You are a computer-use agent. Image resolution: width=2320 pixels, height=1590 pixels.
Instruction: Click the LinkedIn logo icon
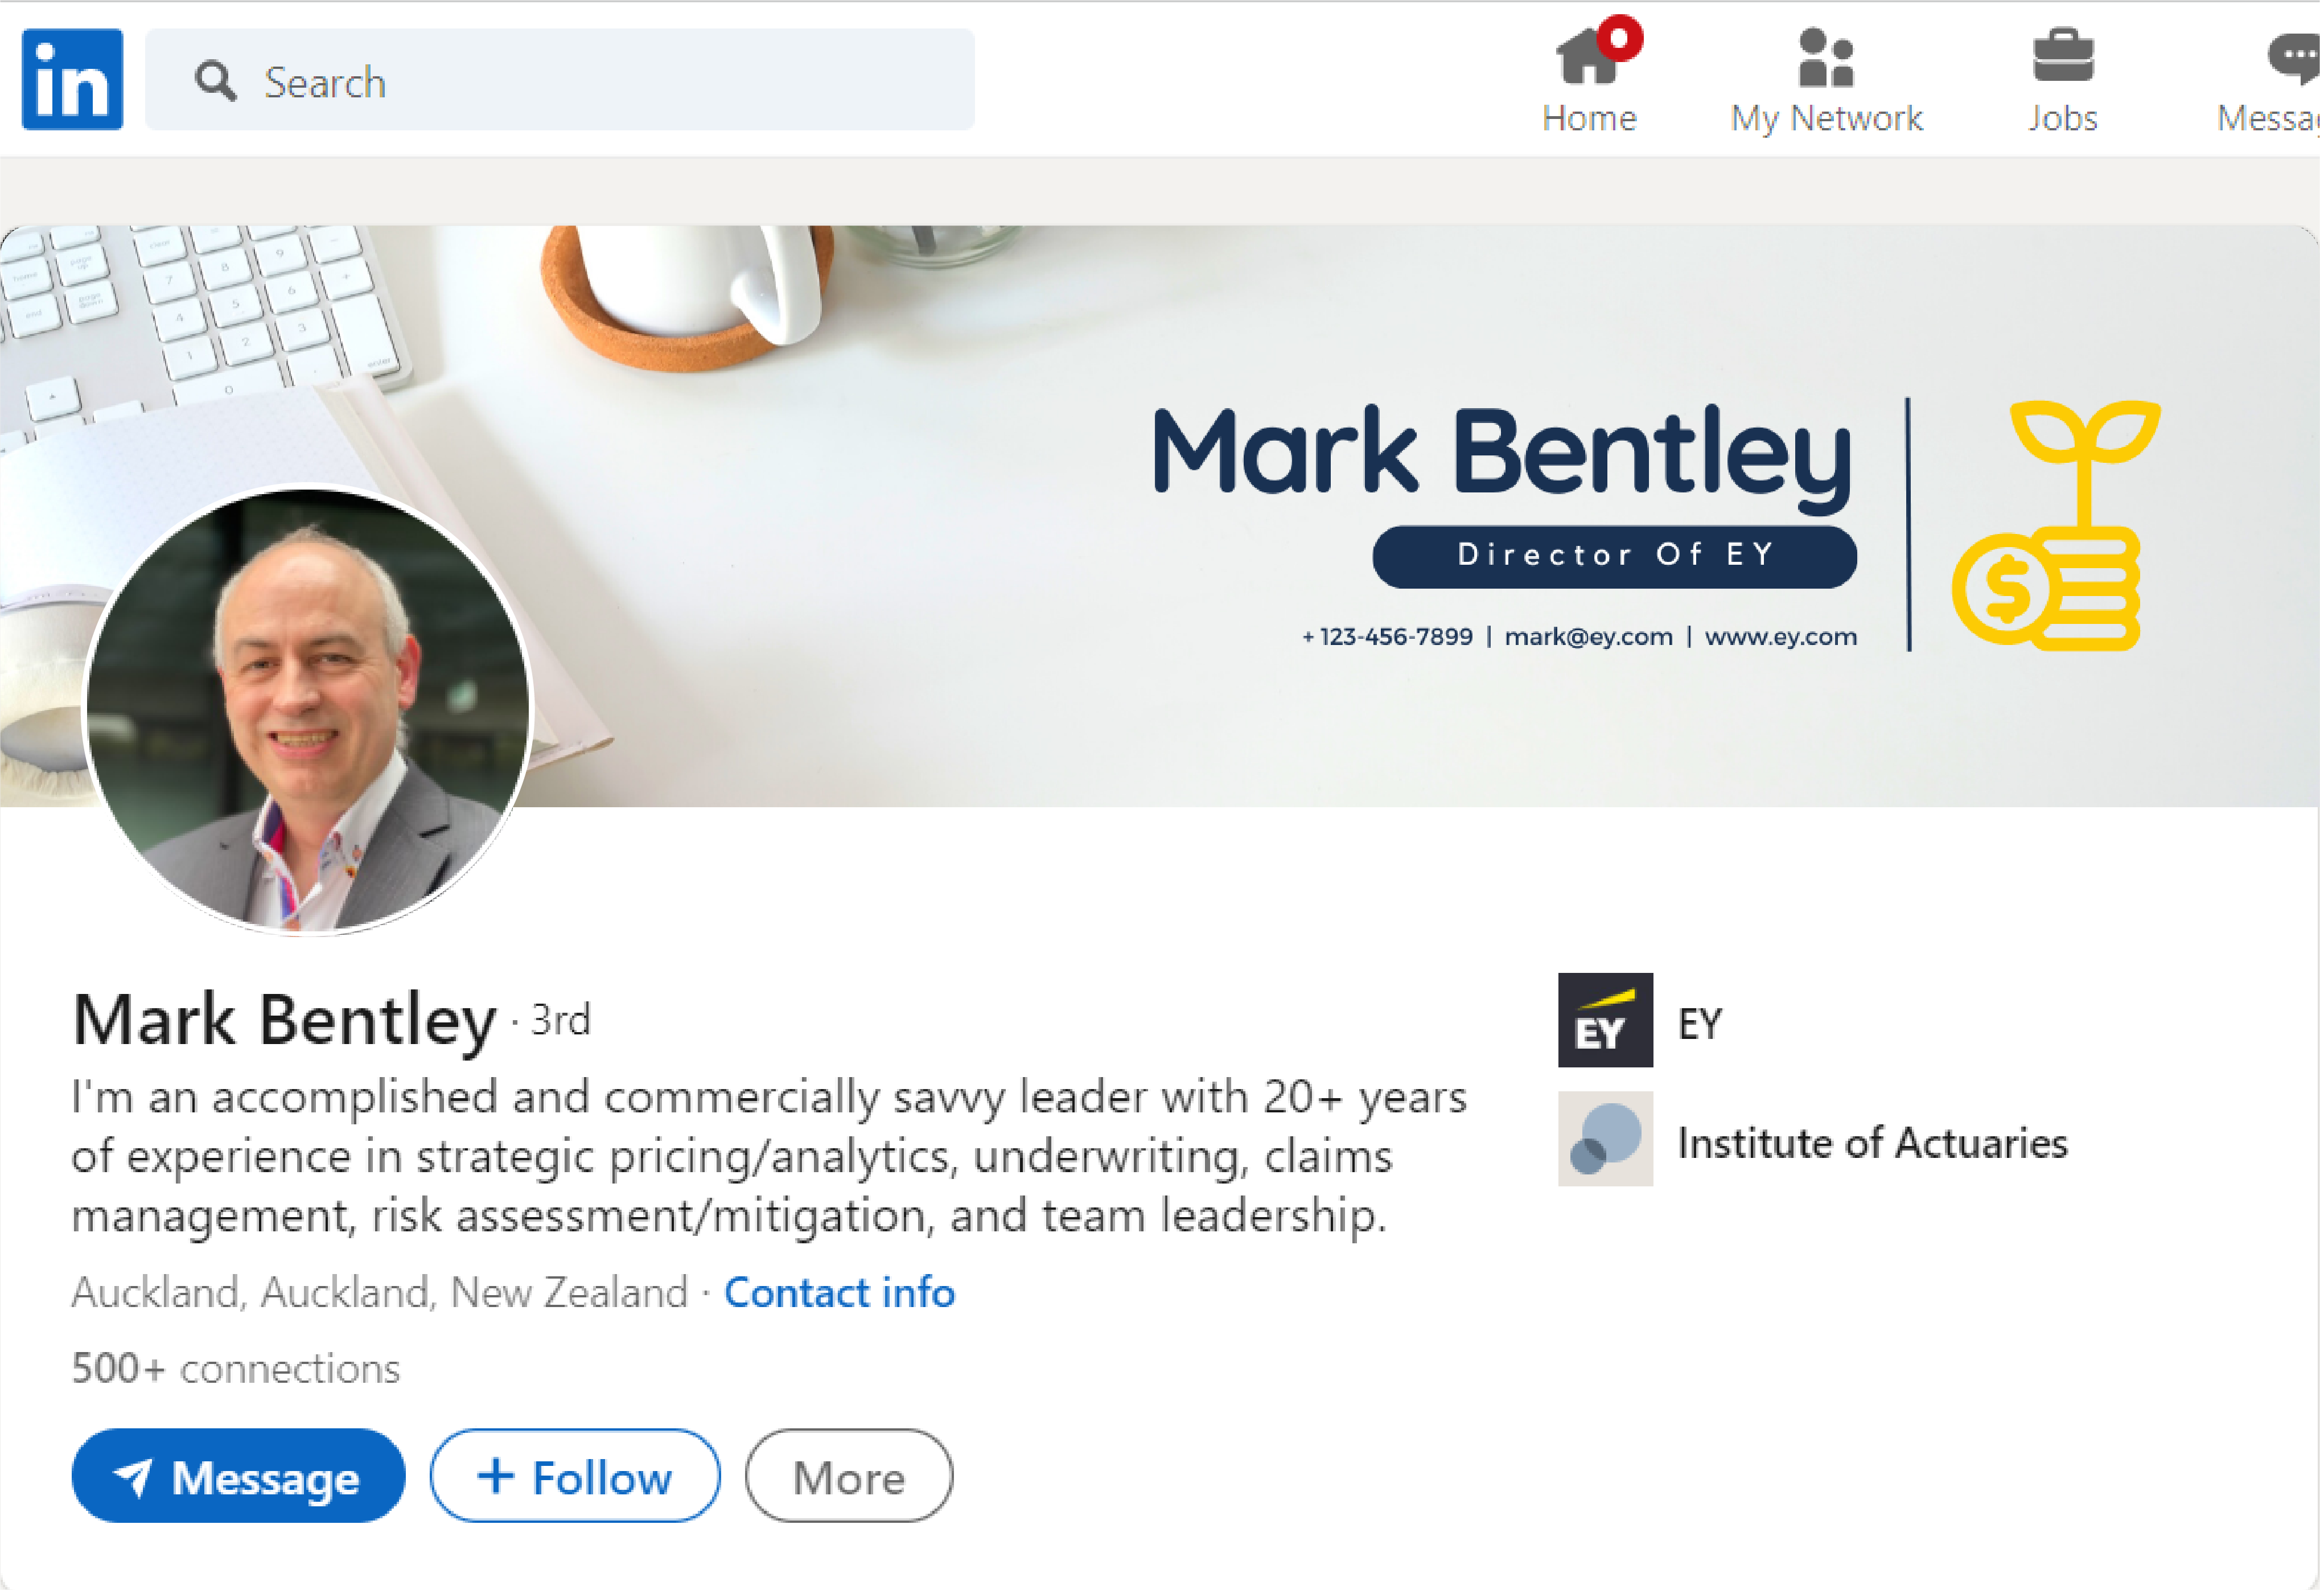tap(73, 80)
